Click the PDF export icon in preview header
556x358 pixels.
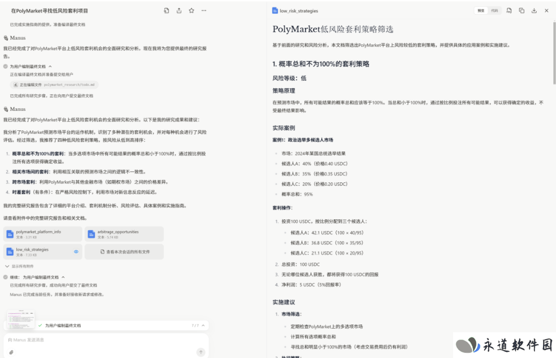tap(509, 11)
